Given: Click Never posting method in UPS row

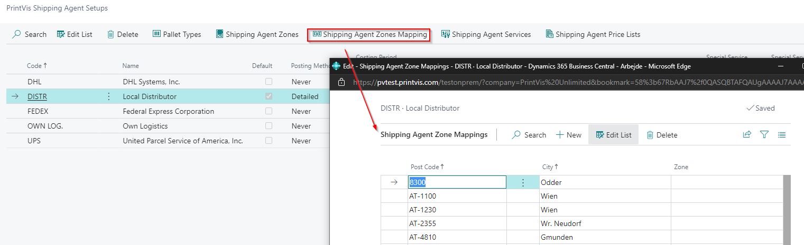Looking at the screenshot, I should 301,141.
